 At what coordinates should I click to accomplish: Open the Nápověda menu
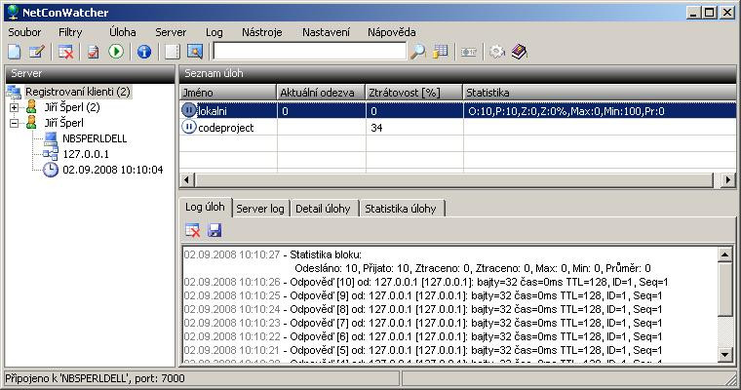(392, 32)
